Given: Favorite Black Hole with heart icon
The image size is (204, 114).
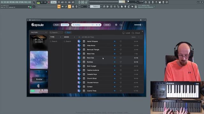Looking at the screenshot, I should pos(121,54).
